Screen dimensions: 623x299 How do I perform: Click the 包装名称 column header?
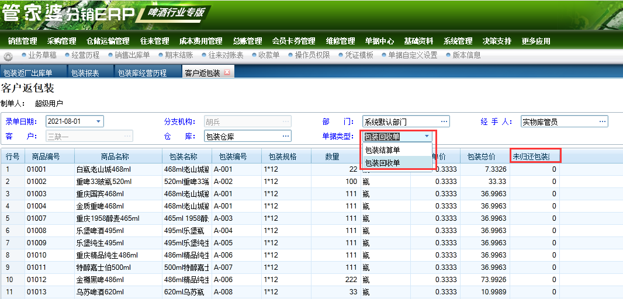pyautogui.click(x=187, y=157)
